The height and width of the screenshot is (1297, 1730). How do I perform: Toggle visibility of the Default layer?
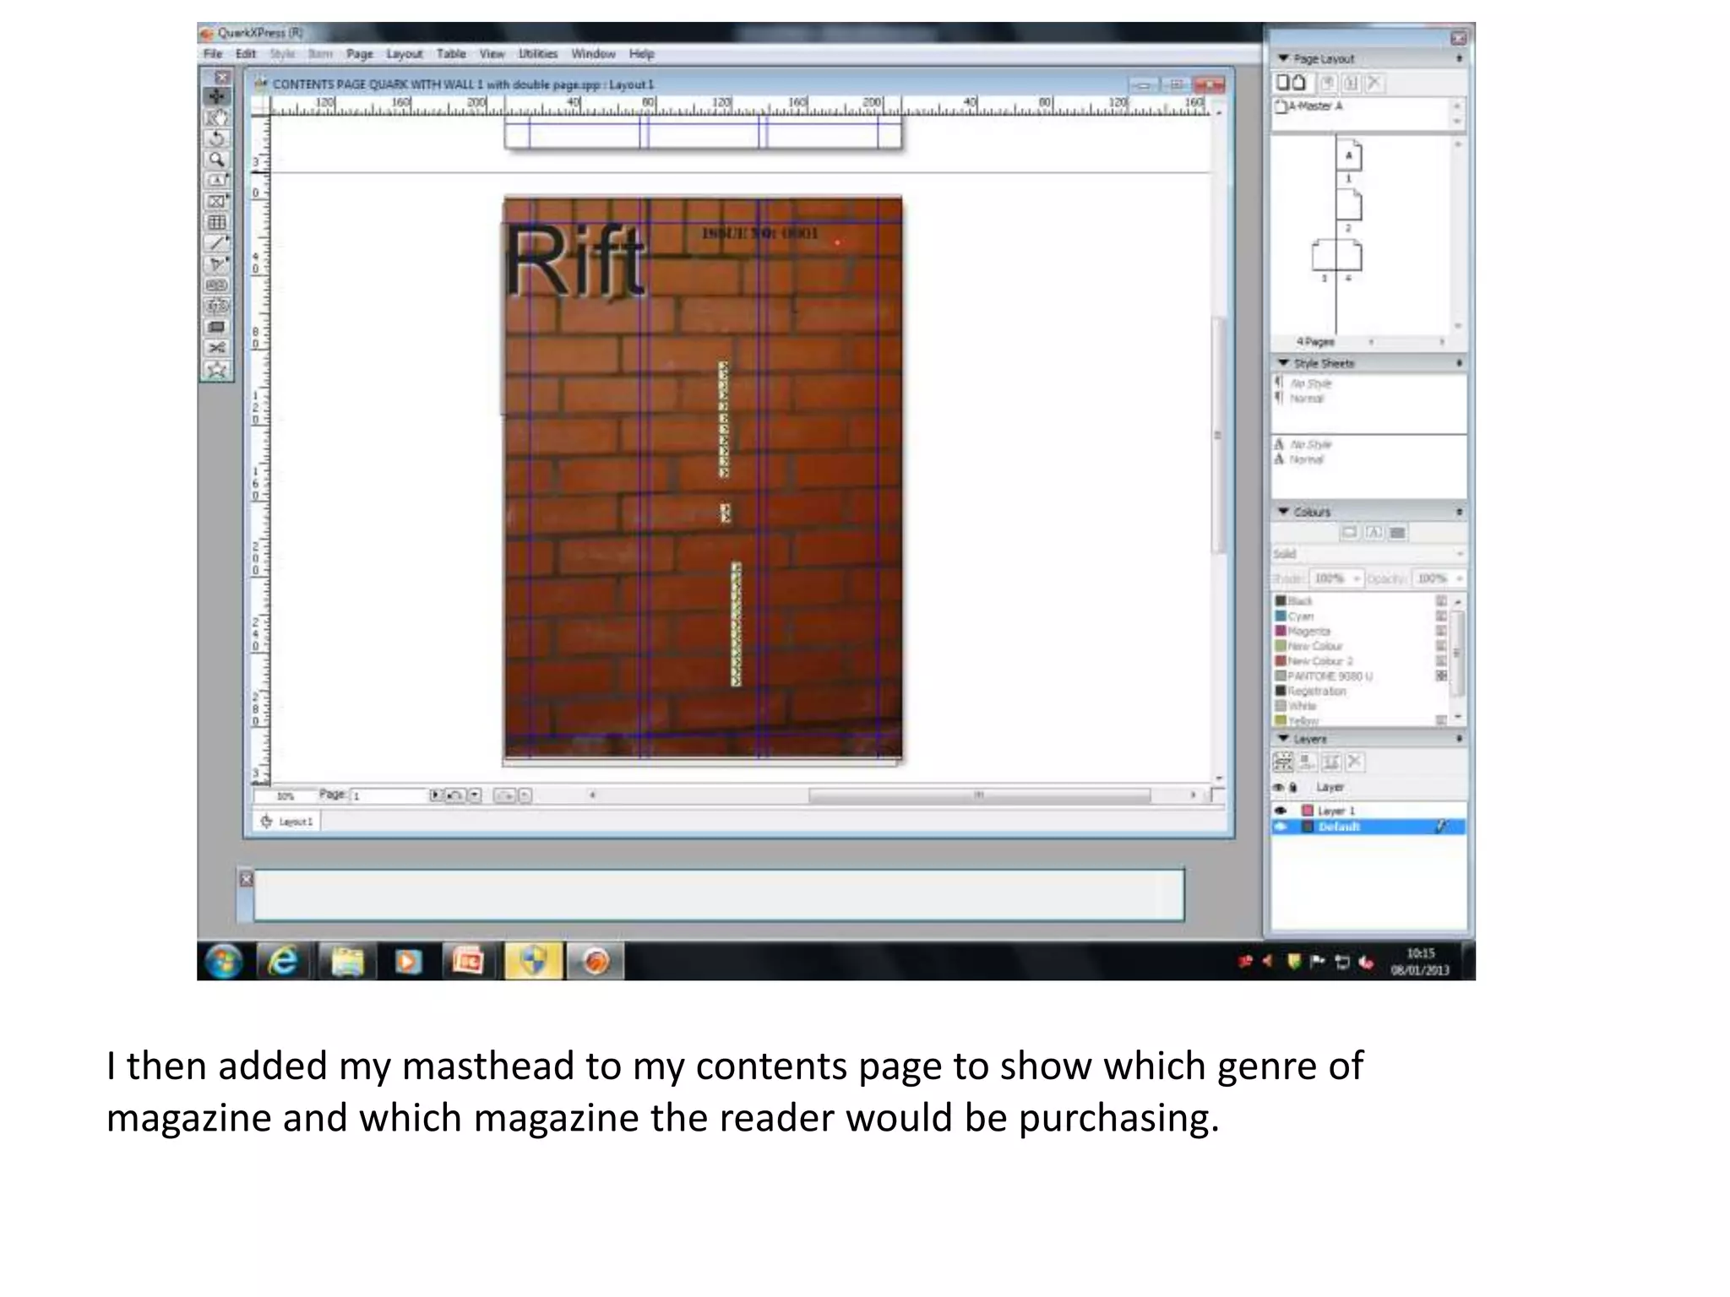point(1280,827)
